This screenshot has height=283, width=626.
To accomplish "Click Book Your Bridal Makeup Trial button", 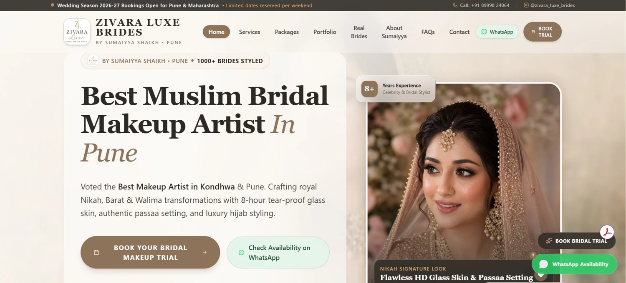I will click(x=150, y=252).
